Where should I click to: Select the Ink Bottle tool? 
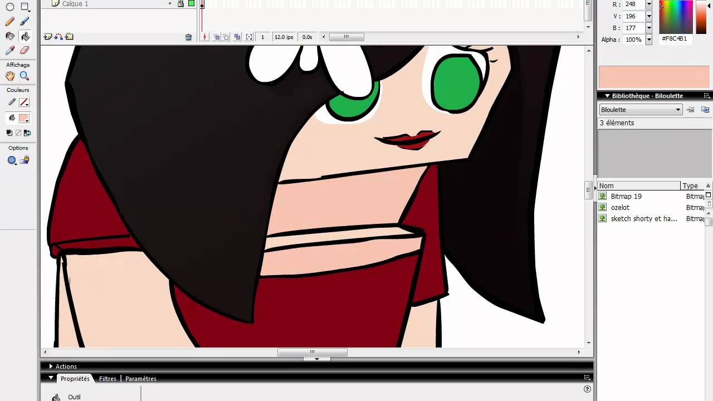pos(10,36)
